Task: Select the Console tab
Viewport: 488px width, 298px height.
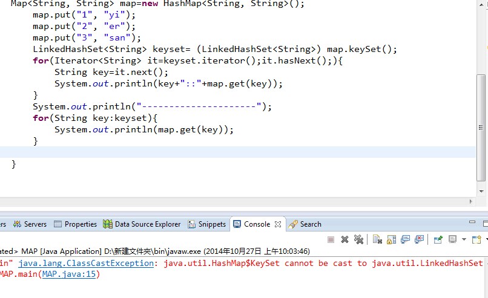Action: [x=257, y=224]
